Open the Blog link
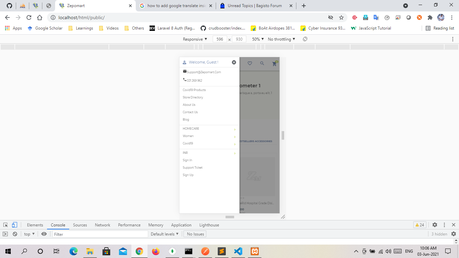The width and height of the screenshot is (459, 258). [186, 120]
